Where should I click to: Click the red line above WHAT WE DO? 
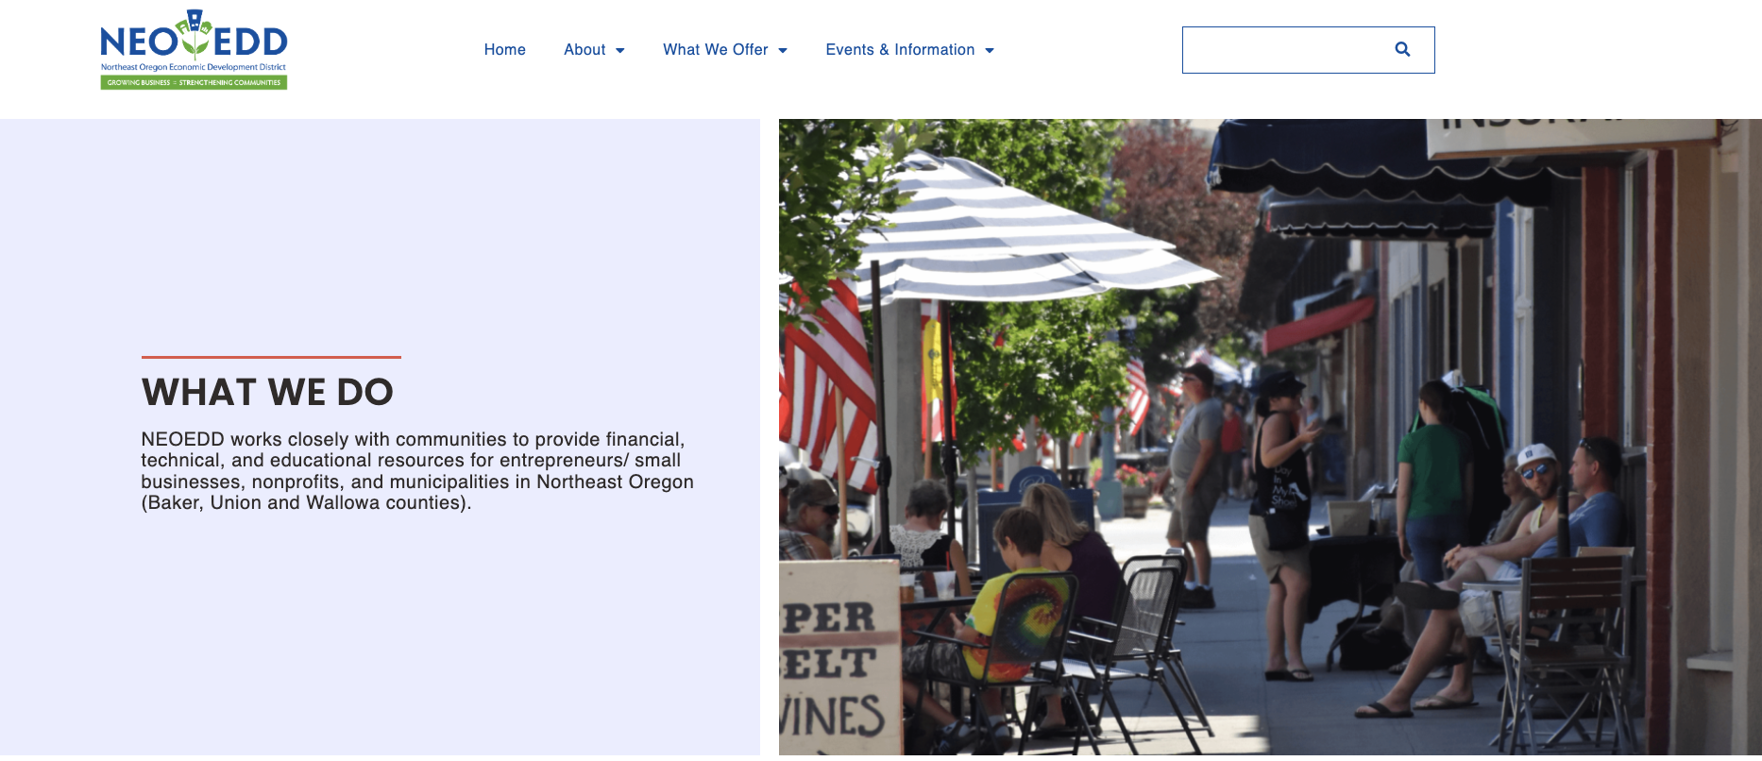271,357
